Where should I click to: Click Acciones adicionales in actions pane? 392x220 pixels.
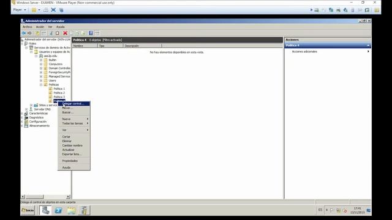[304, 51]
